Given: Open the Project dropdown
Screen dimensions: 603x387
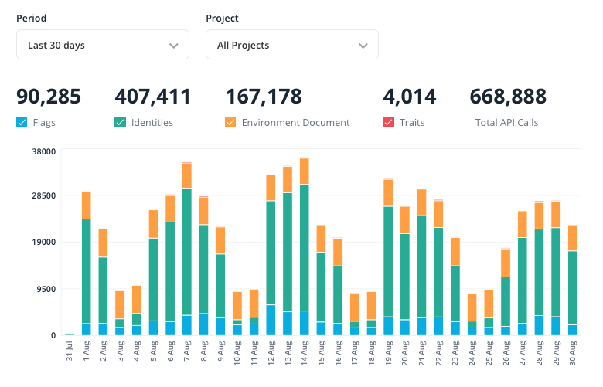Looking at the screenshot, I should [x=291, y=45].
